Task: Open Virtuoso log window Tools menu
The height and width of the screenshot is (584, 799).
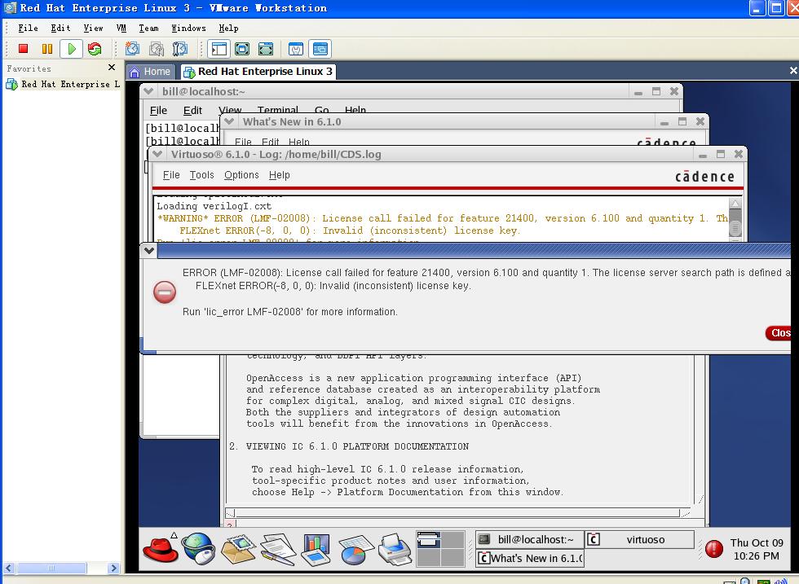Action: (202, 175)
